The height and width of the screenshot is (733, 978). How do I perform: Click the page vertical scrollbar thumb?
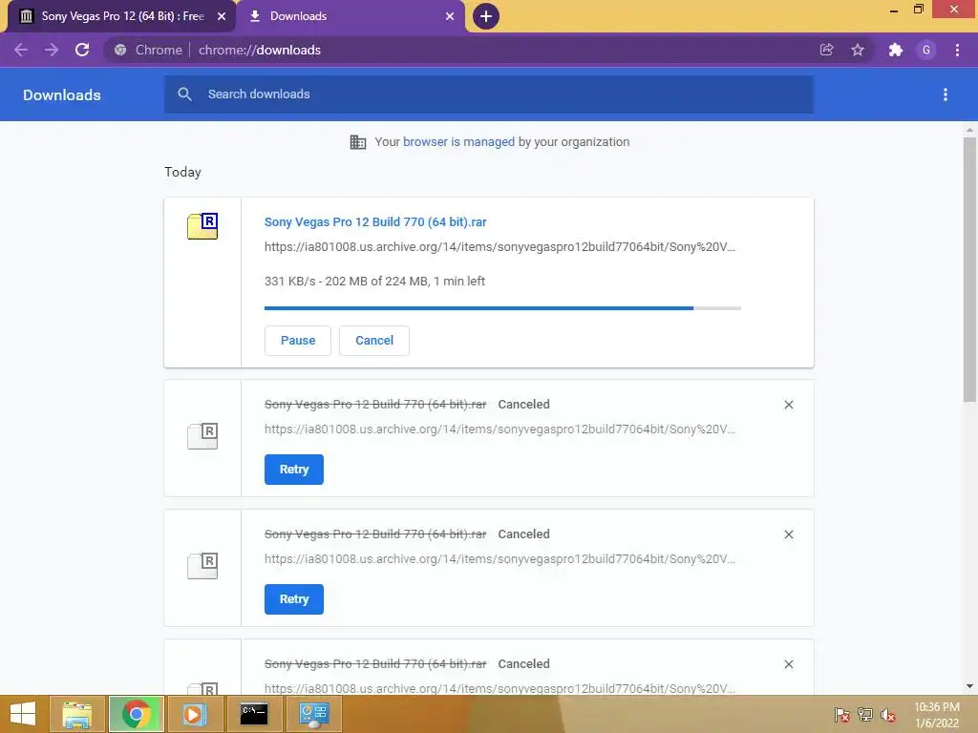[969, 269]
